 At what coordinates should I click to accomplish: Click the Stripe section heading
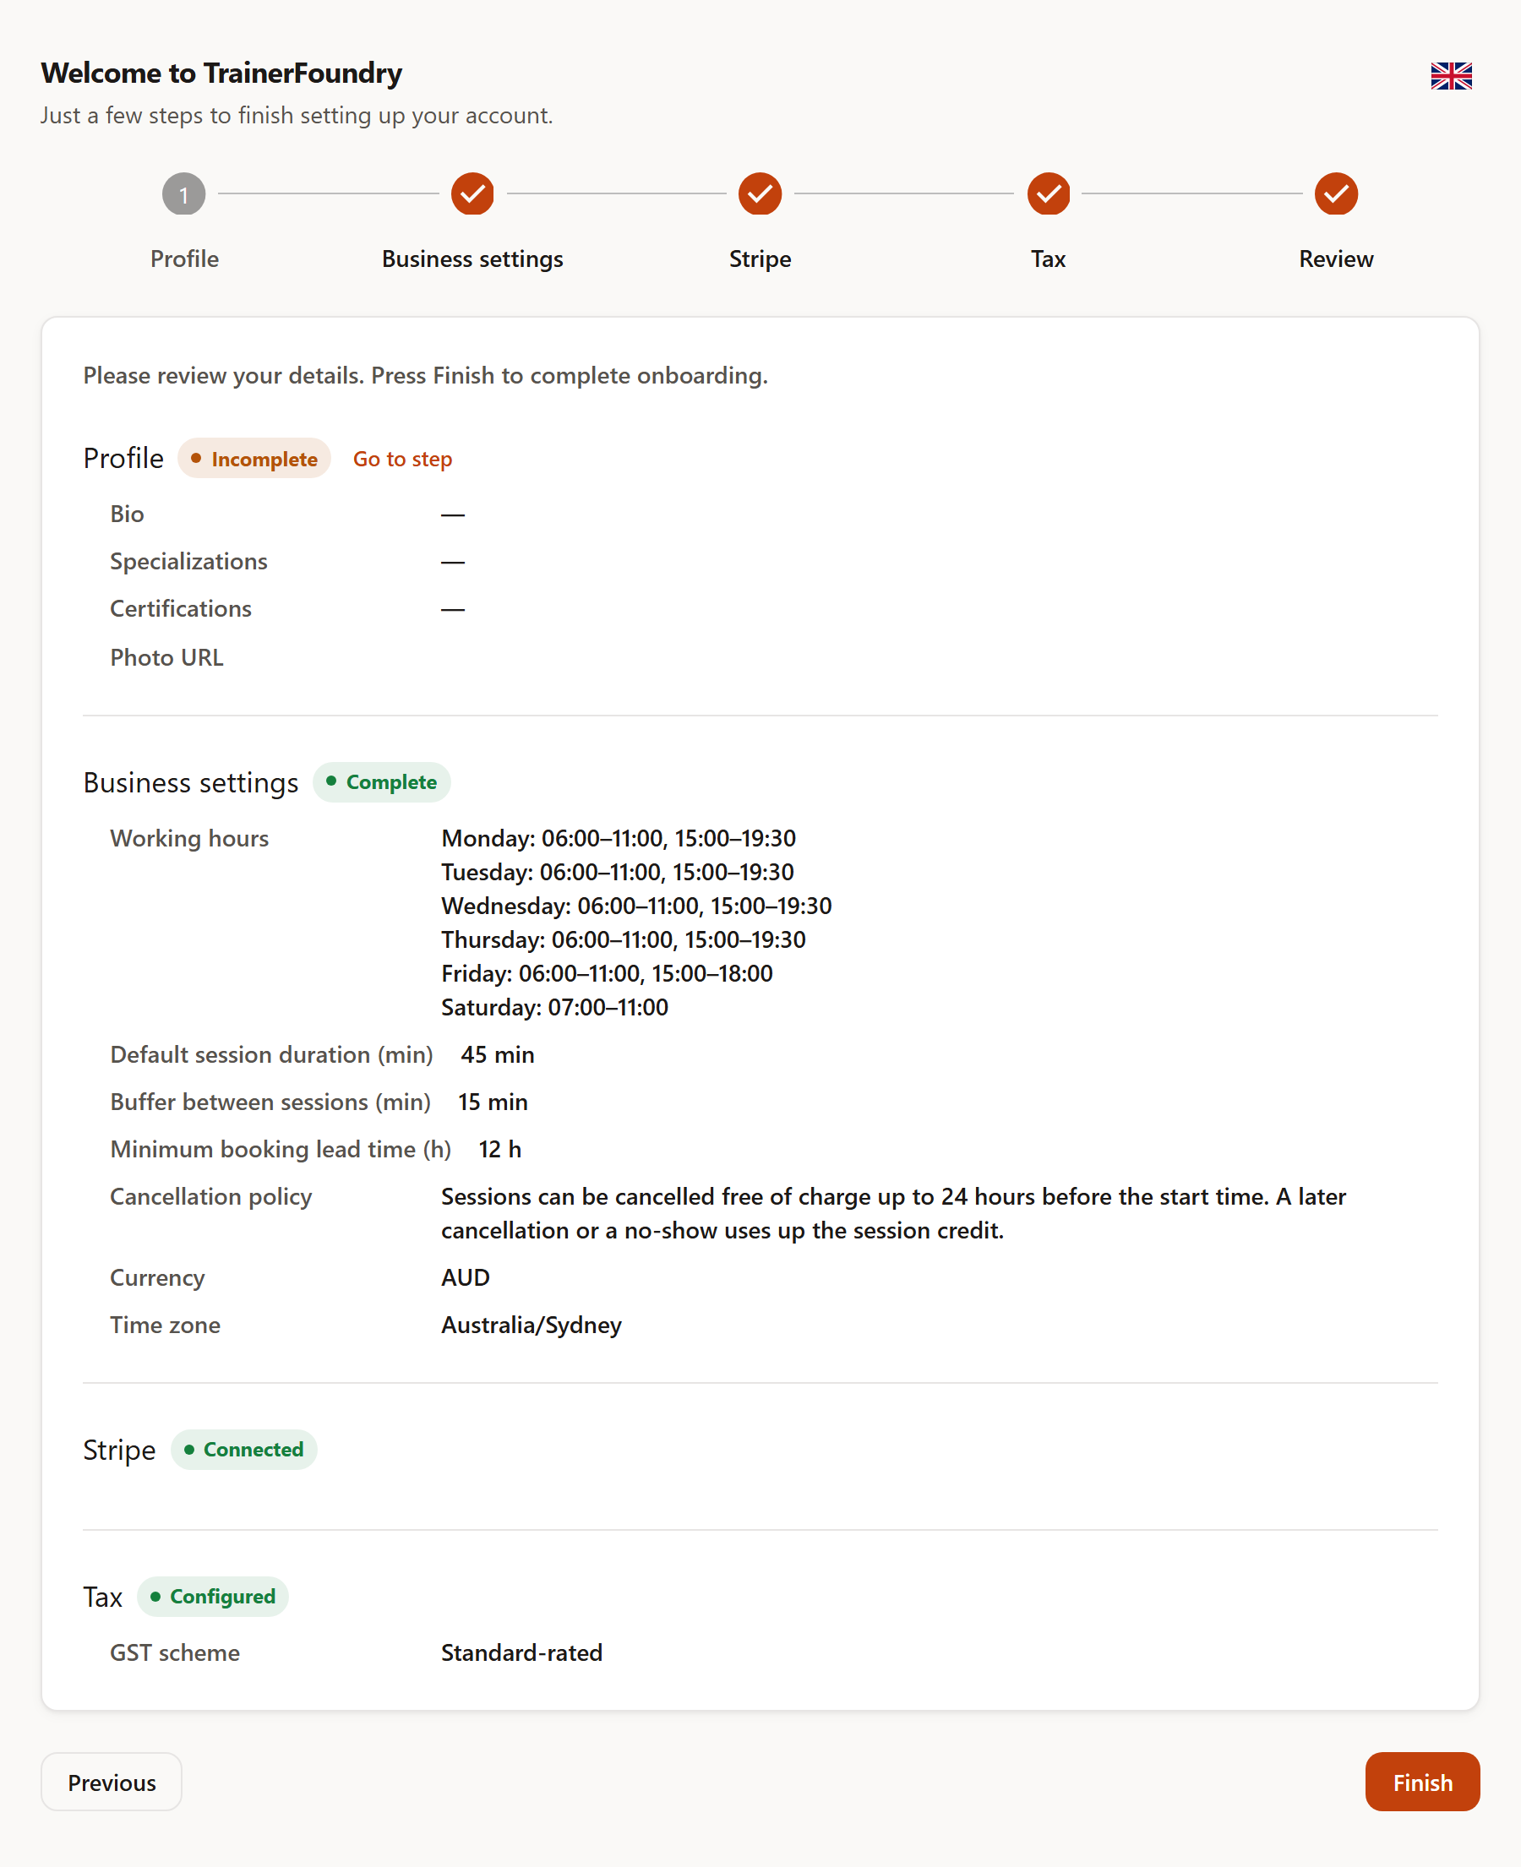119,1450
